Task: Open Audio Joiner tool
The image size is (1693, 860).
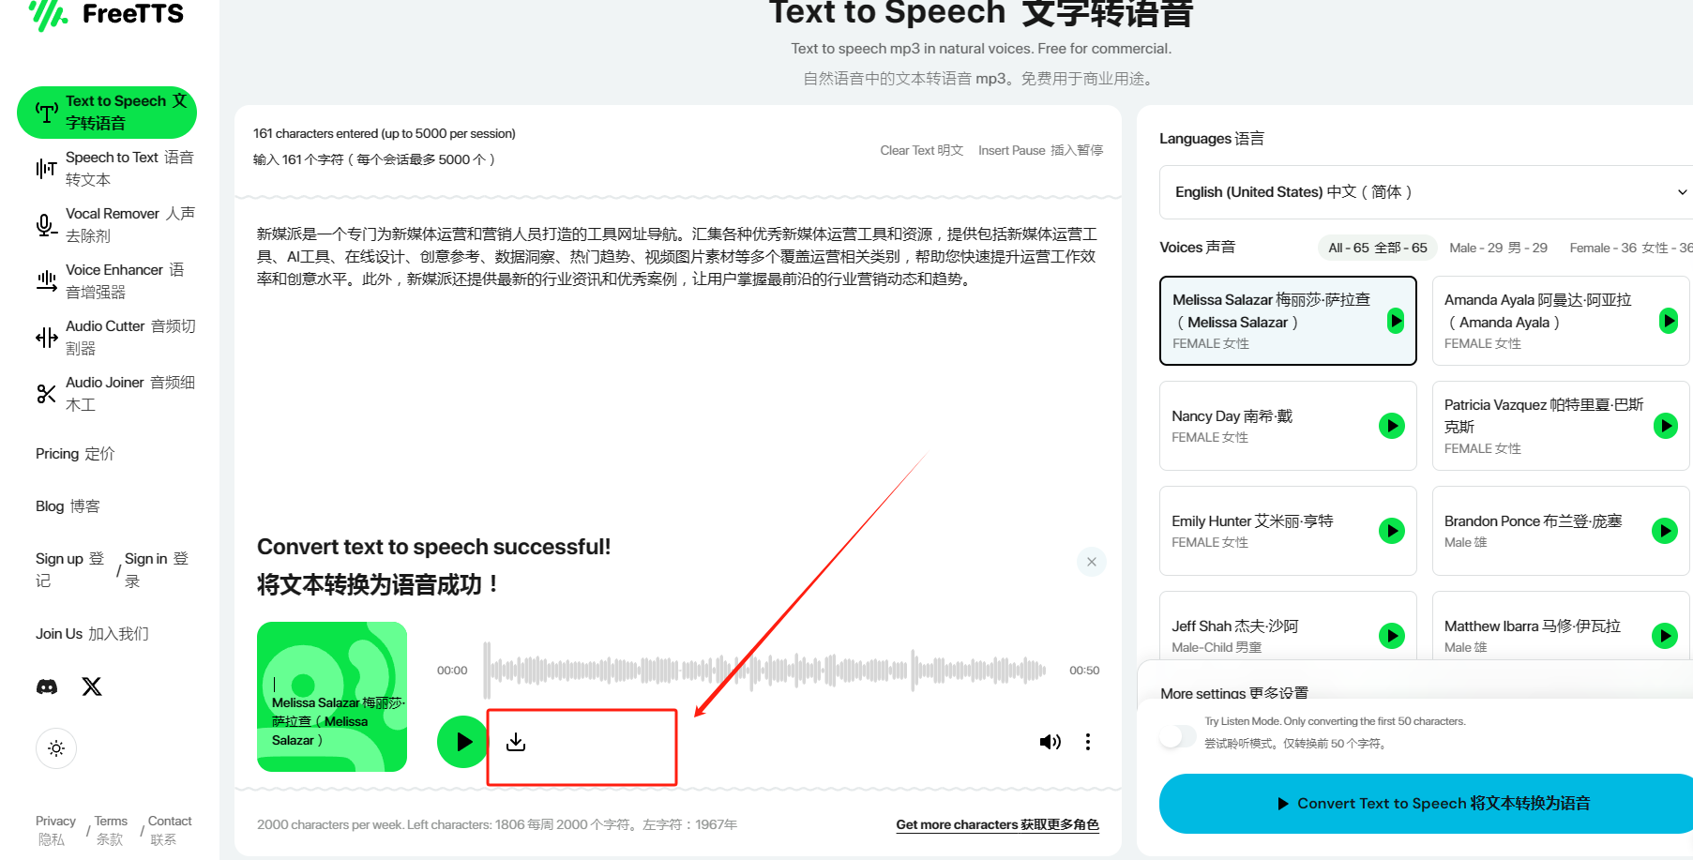Action: 115,394
